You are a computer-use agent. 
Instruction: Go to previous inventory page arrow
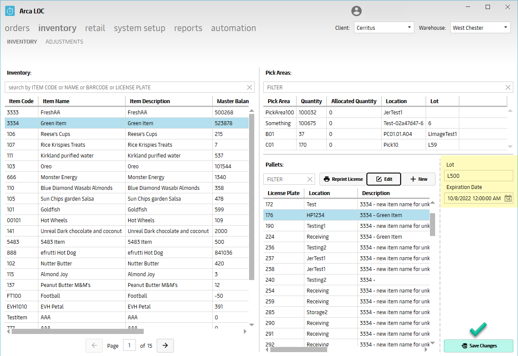(94, 345)
